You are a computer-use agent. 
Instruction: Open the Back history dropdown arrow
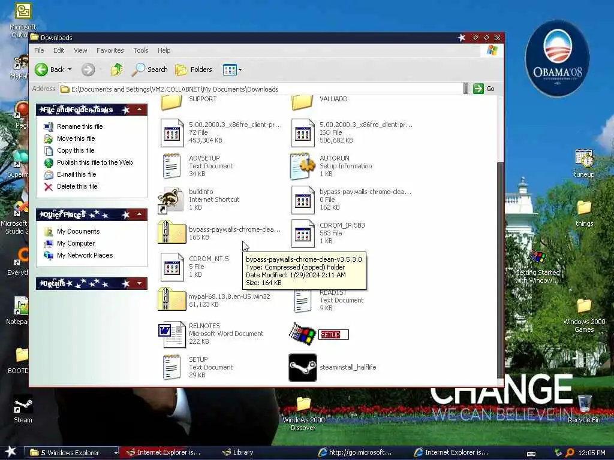tap(70, 69)
